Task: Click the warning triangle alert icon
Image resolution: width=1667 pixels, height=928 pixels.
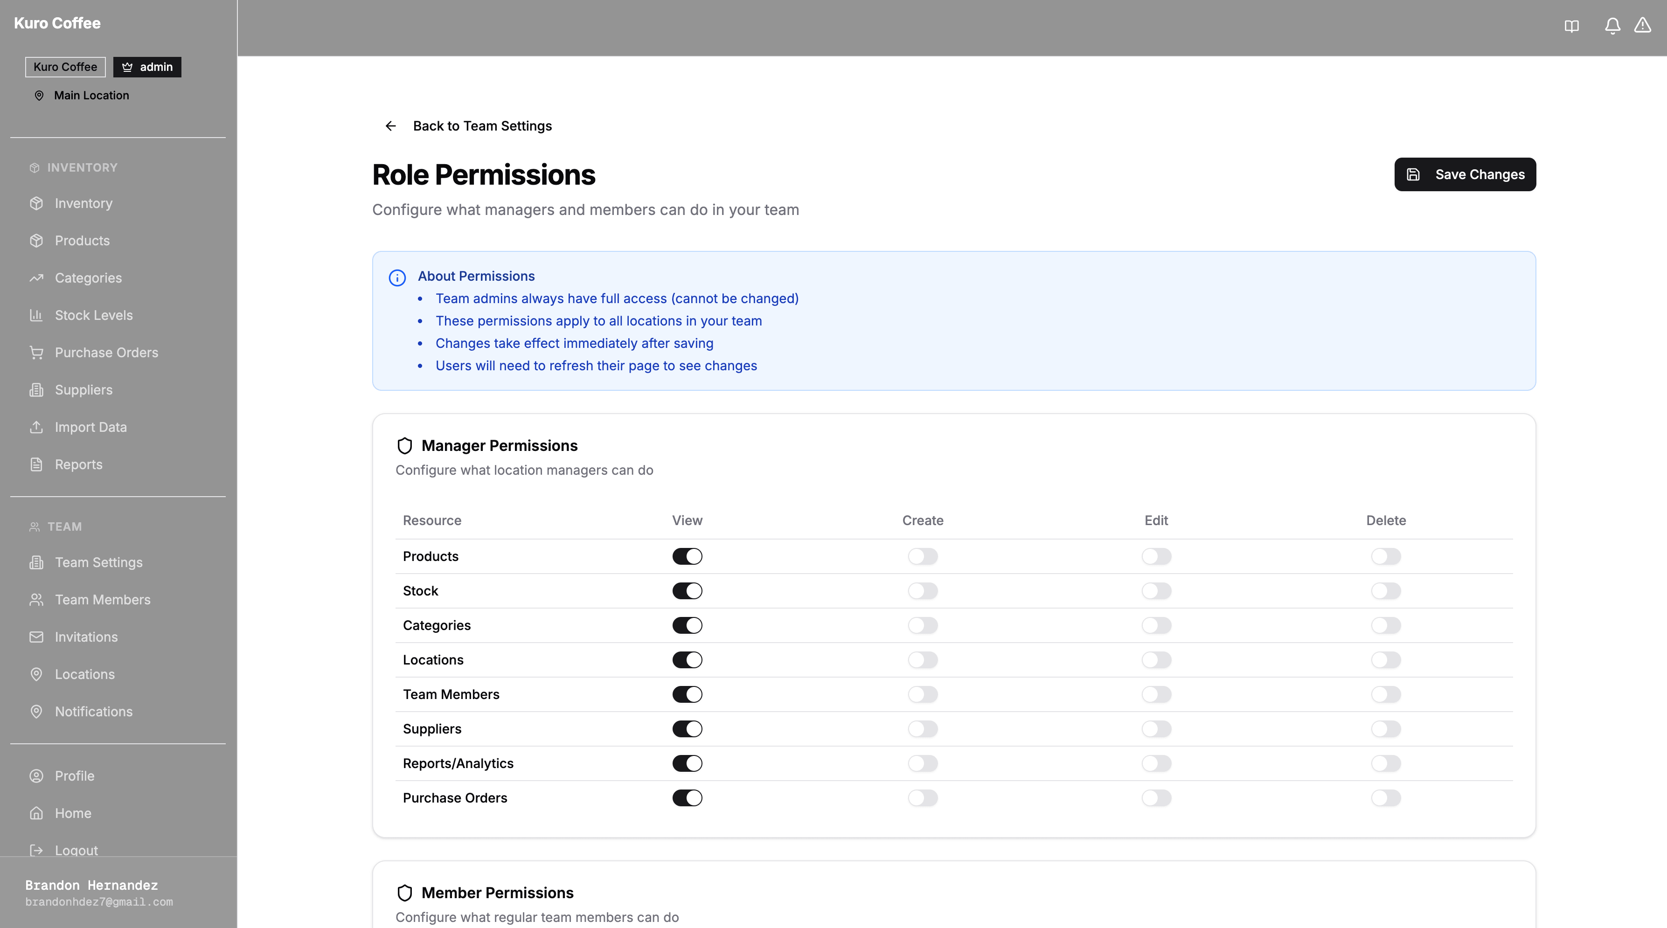Action: click(1642, 25)
